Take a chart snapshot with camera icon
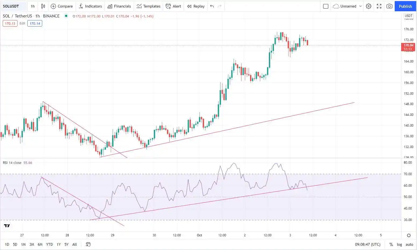 389,6
